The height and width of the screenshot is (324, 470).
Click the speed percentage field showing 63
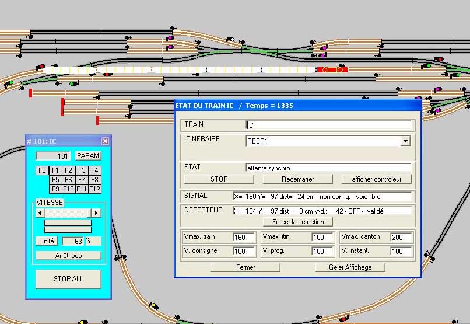(72, 241)
